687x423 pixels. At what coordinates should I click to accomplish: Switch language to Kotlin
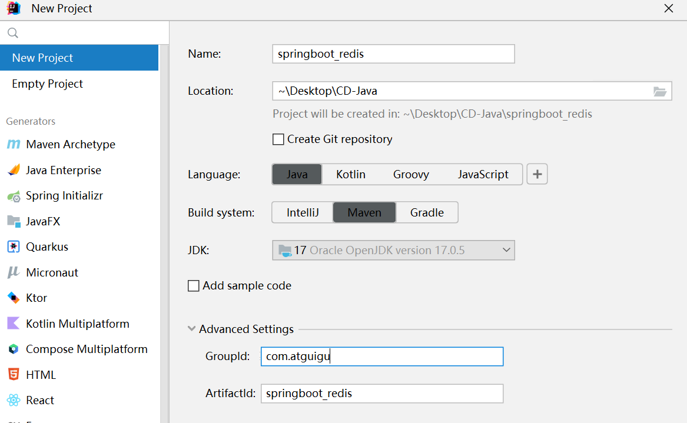pos(350,174)
